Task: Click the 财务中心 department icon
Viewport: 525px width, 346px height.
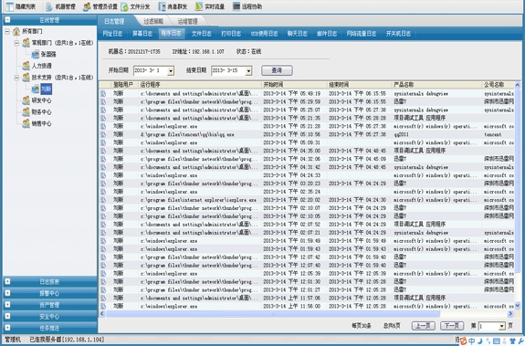Action: click(x=26, y=111)
